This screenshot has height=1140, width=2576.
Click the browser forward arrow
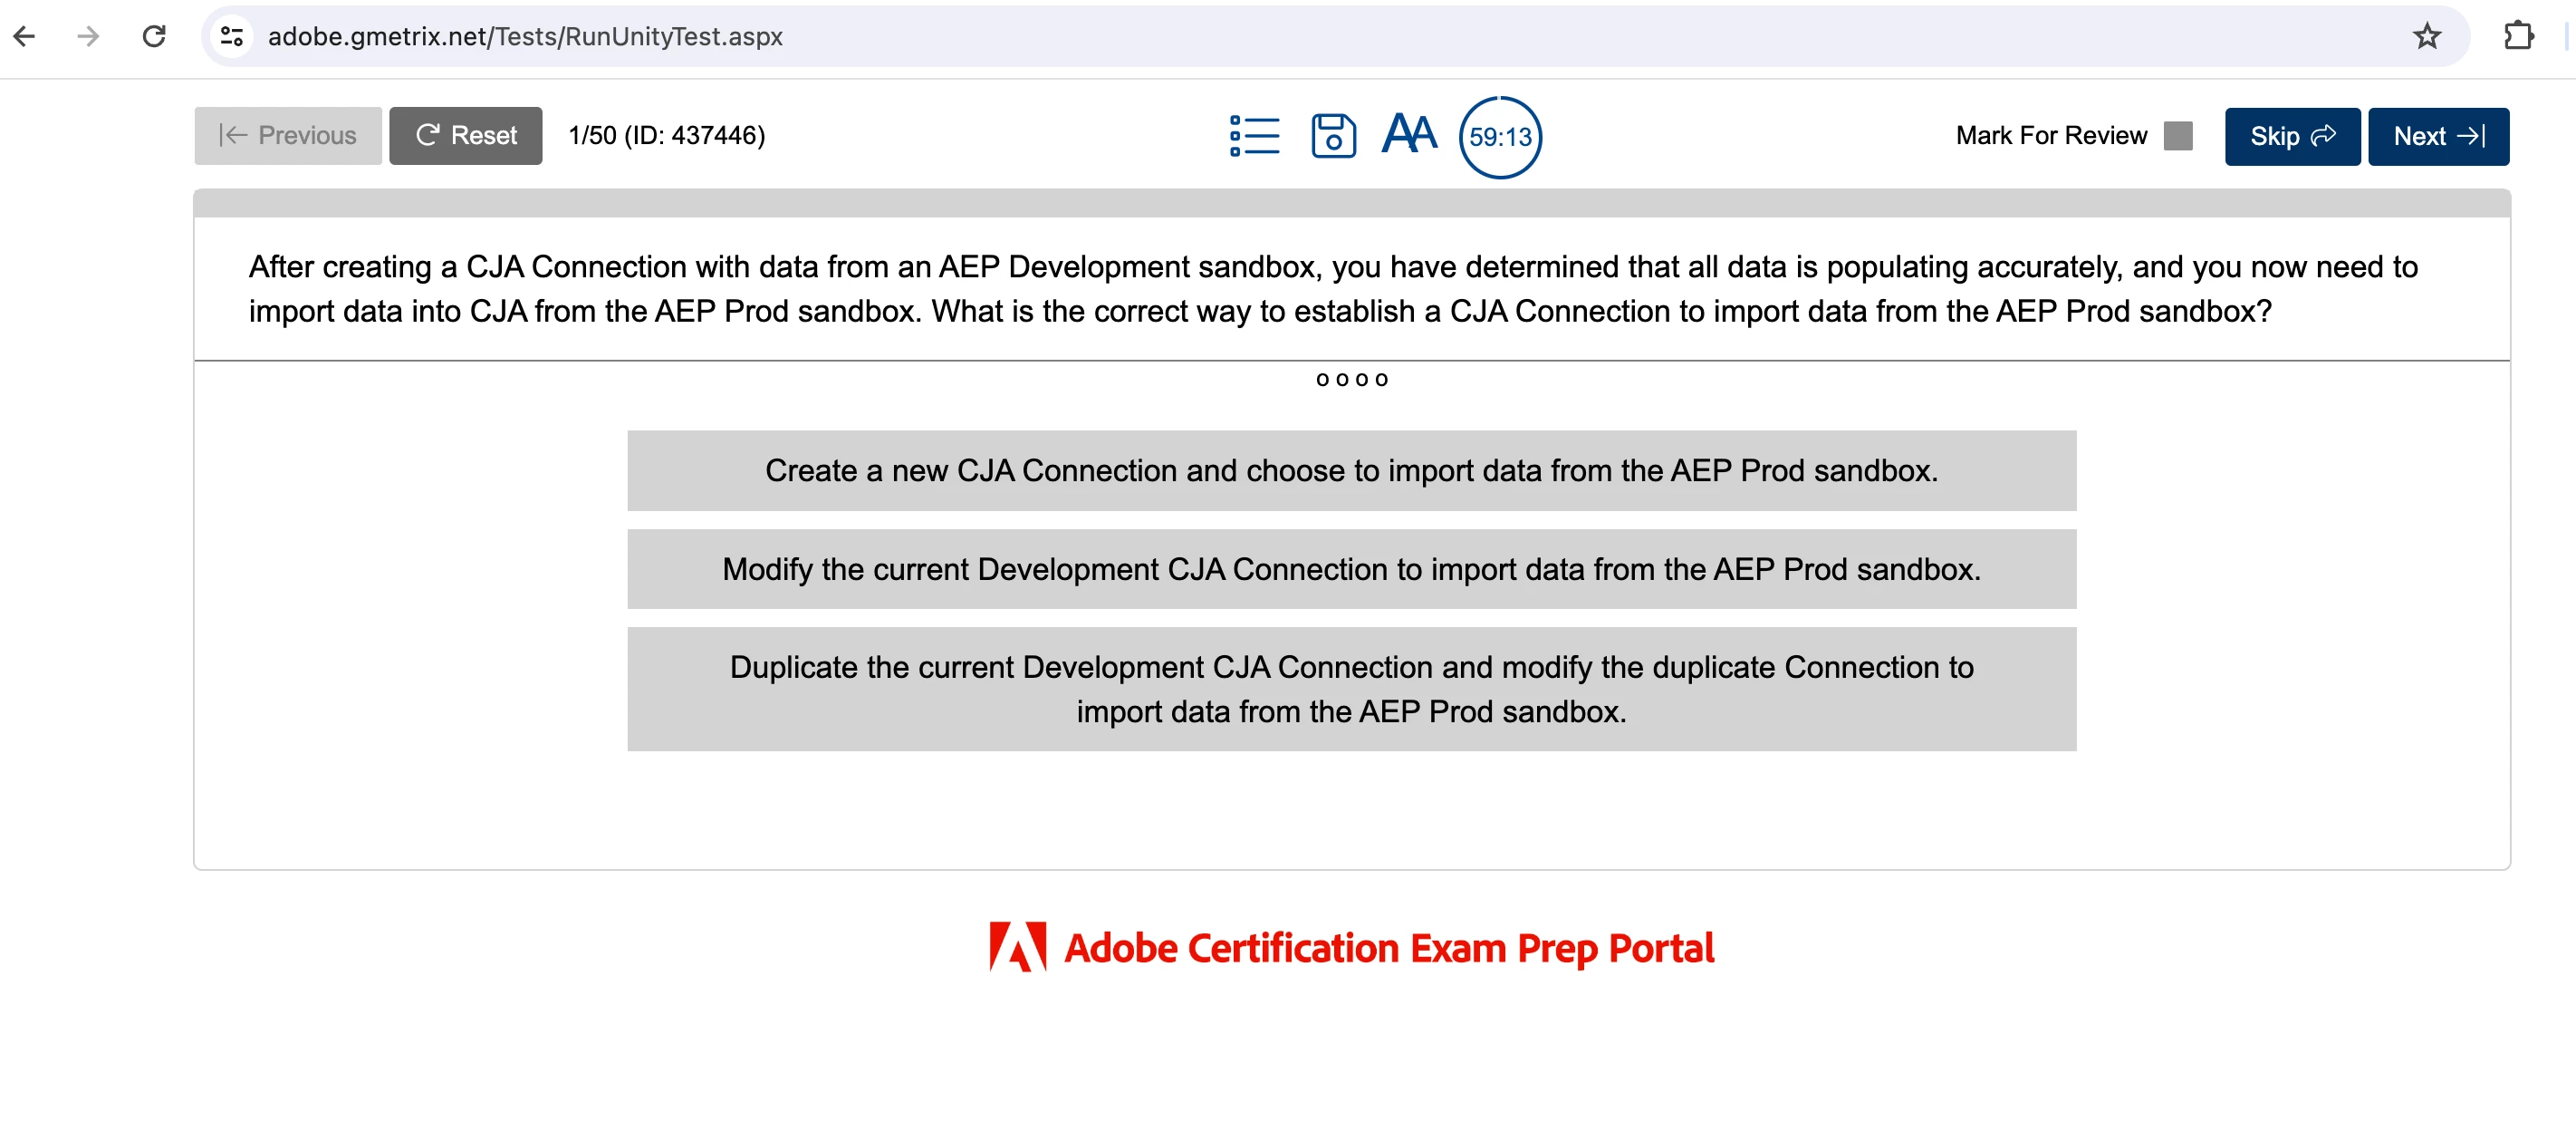coord(88,37)
